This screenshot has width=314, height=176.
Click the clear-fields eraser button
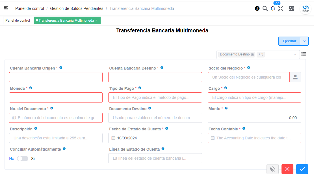point(272,169)
